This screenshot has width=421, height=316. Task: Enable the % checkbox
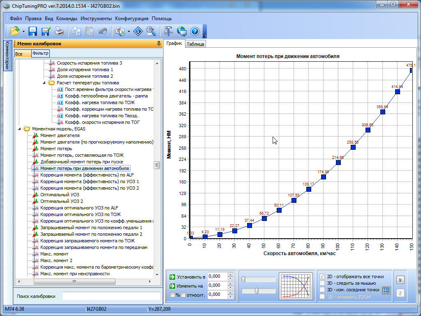(173, 295)
